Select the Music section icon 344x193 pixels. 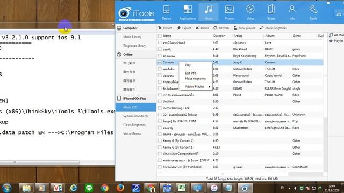click(x=209, y=12)
